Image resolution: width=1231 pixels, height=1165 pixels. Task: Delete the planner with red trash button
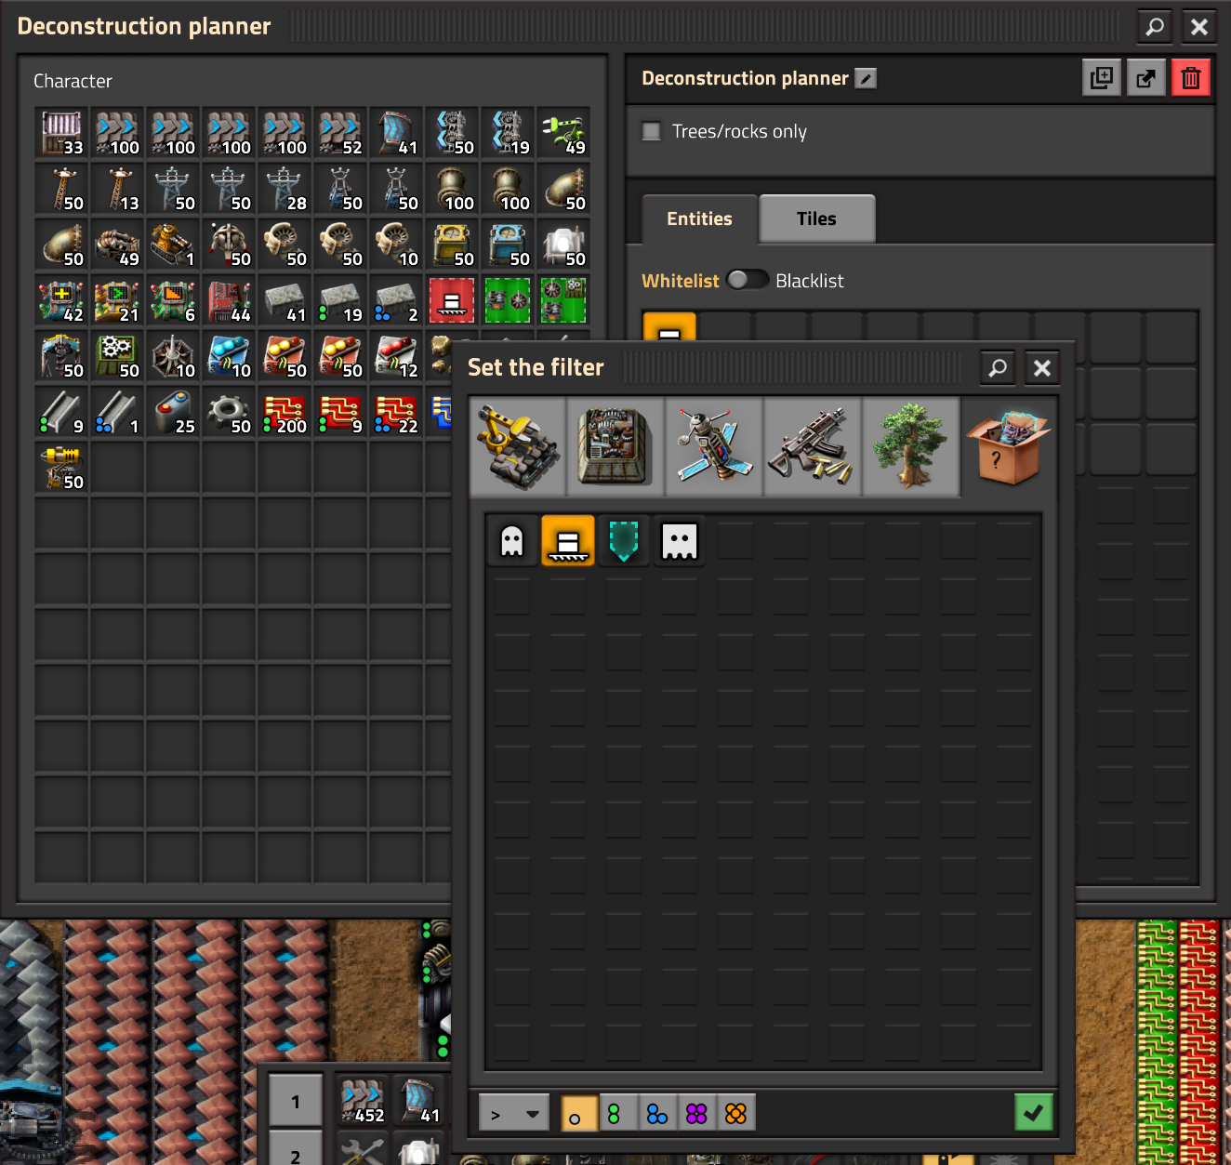coord(1191,78)
